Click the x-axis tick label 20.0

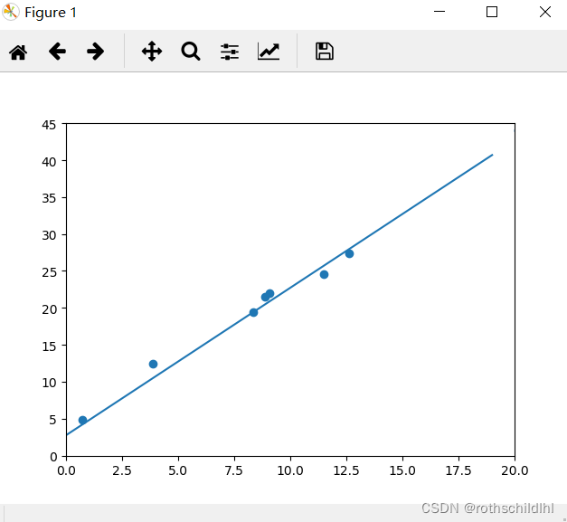(515, 470)
